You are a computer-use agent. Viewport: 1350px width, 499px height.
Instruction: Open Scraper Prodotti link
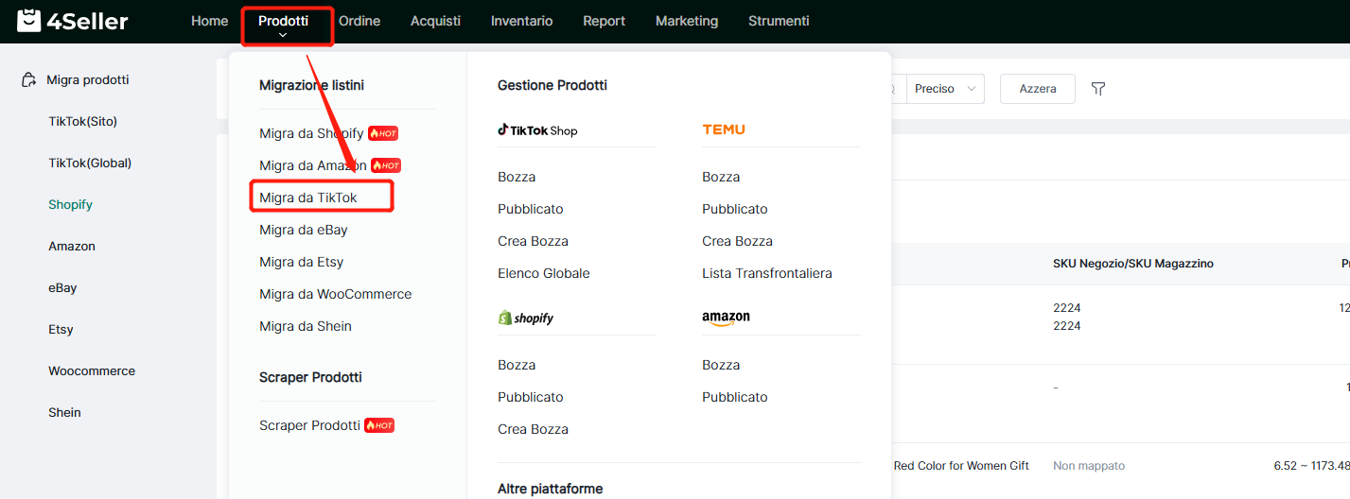[309, 425]
